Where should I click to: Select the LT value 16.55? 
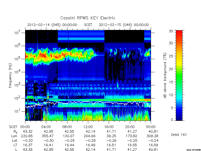pos(133,145)
